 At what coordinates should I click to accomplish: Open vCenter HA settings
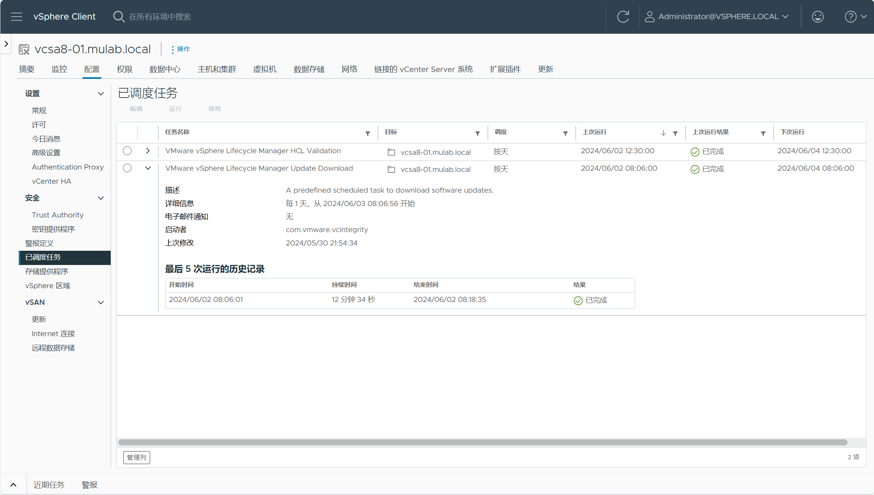(51, 181)
